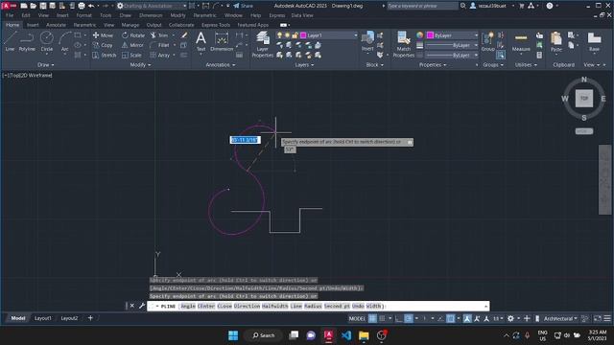Activate the Fillet command
Viewport: 614px width, 345px height.
click(x=160, y=45)
